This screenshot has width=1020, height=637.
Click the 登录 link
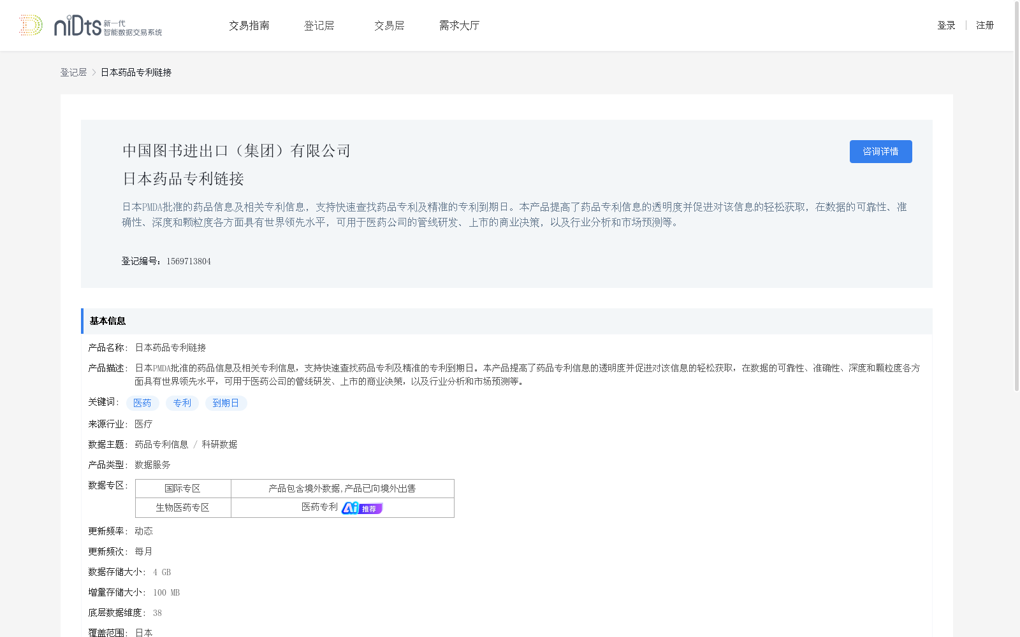point(946,25)
